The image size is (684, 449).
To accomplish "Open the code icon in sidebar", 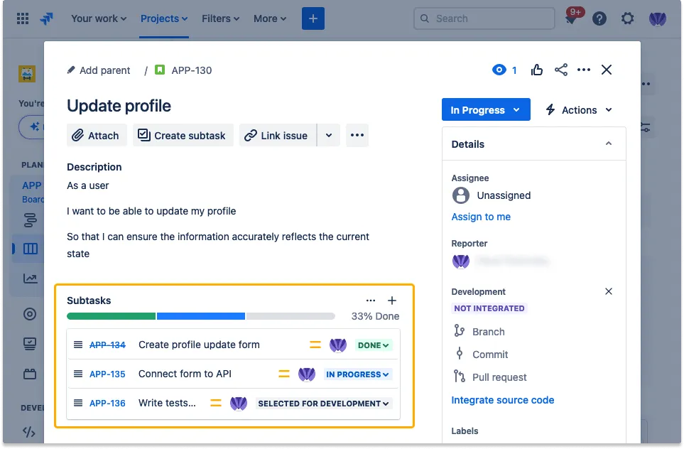I will coord(29,432).
